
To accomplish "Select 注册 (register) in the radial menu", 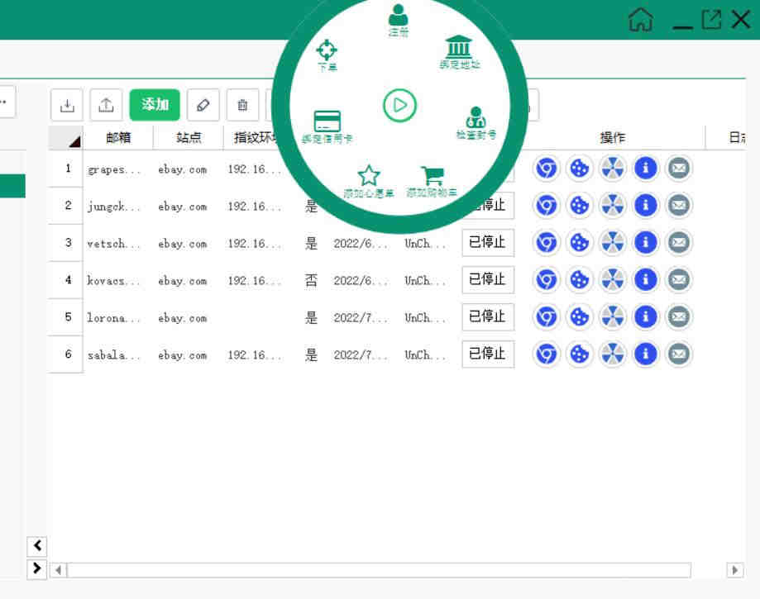I will point(399,21).
